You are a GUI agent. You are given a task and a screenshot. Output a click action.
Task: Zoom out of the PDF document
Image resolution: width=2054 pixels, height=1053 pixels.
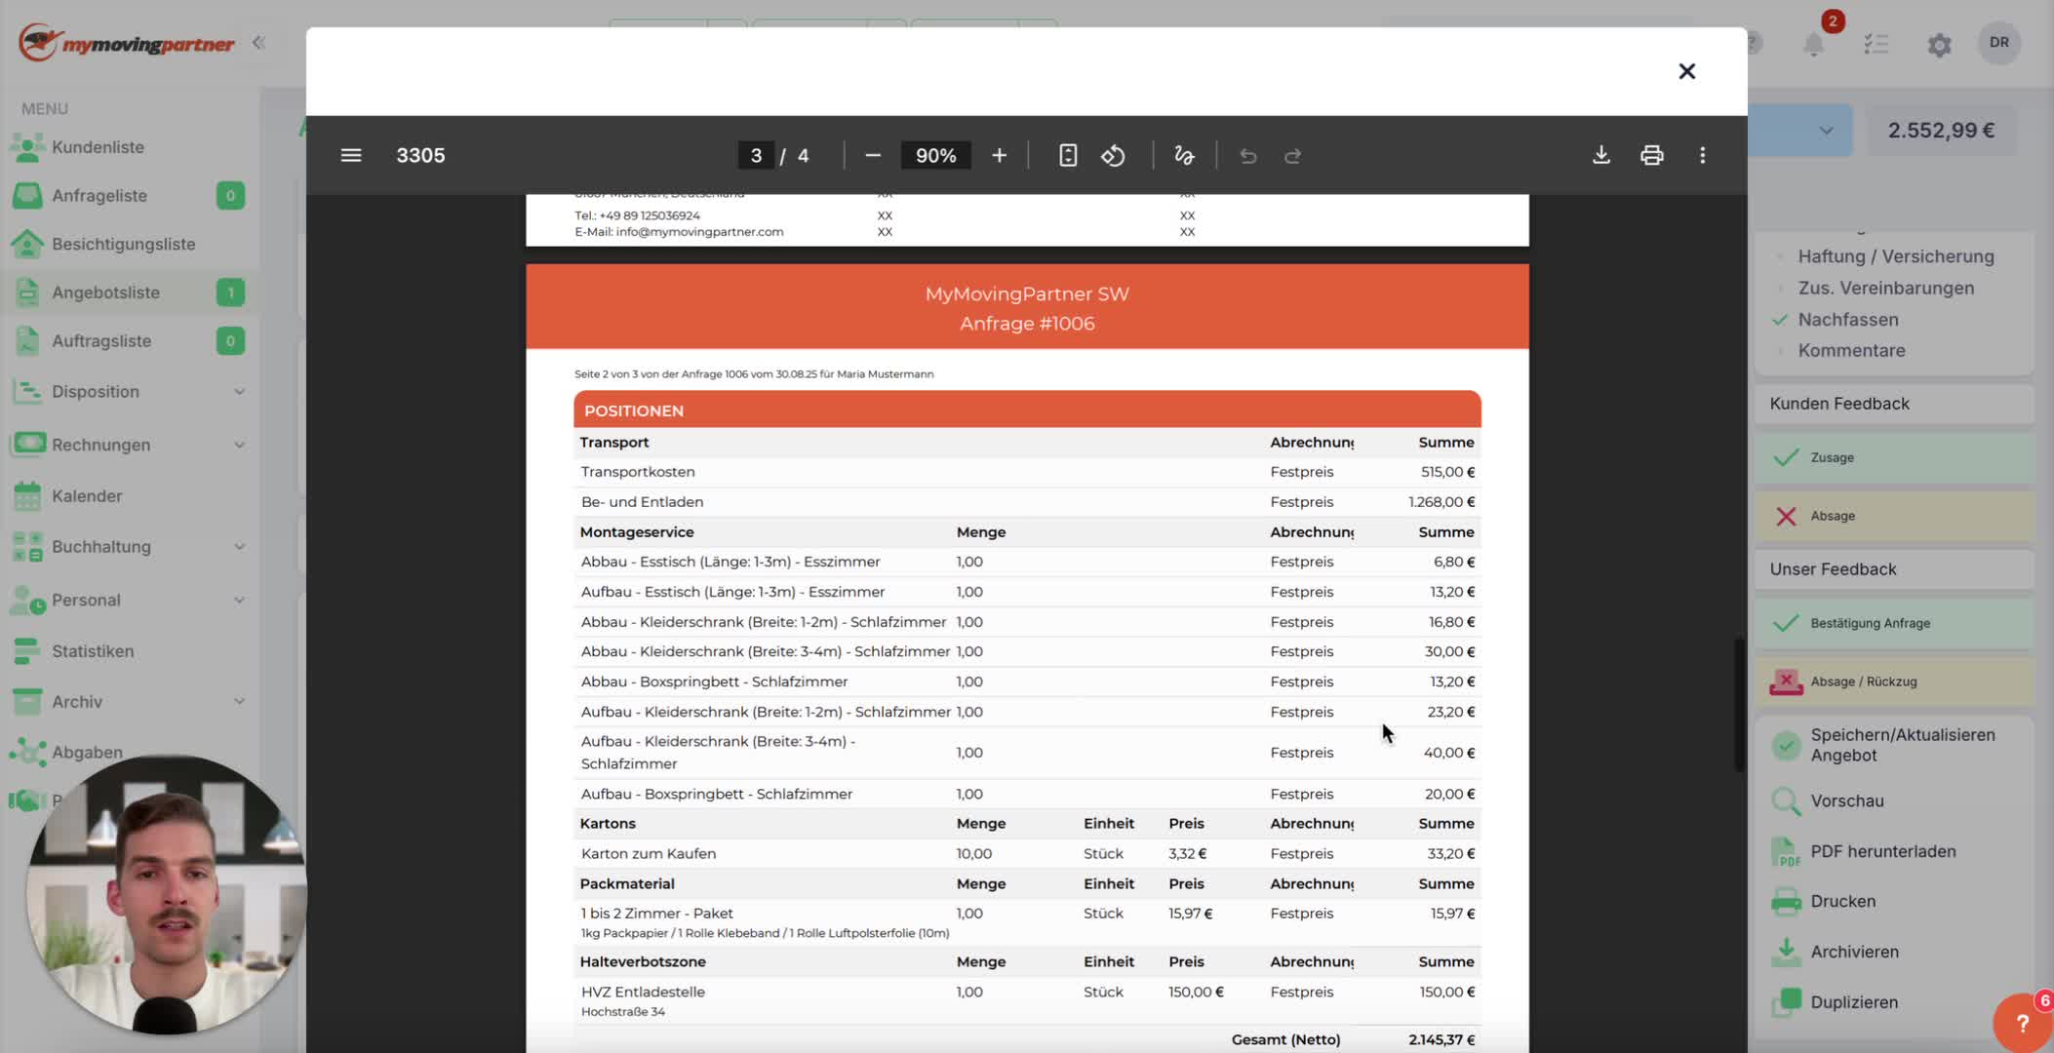873,156
